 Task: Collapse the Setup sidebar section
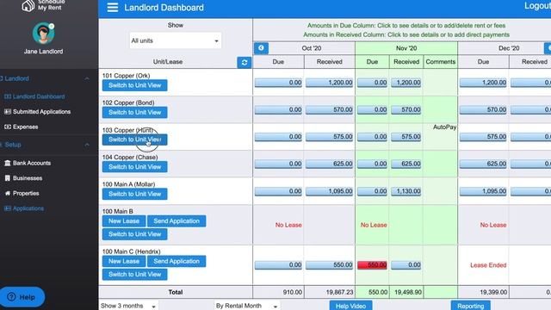(87, 145)
